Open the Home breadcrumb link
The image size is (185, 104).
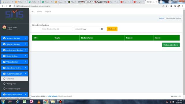(161, 18)
